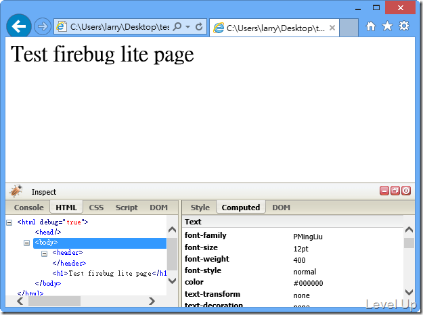
Task: Click the search magnifier in address bar
Action: click(177, 26)
